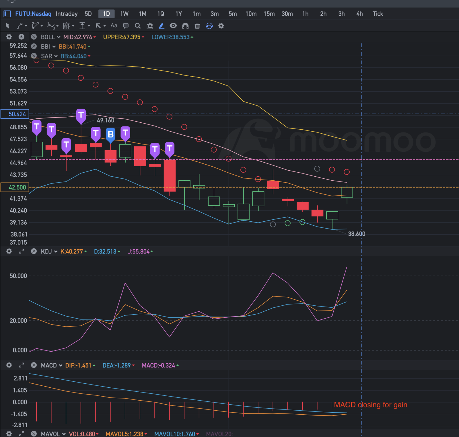The image size is (459, 437).
Task: Remove the MAVOL indicator
Action: [34, 434]
